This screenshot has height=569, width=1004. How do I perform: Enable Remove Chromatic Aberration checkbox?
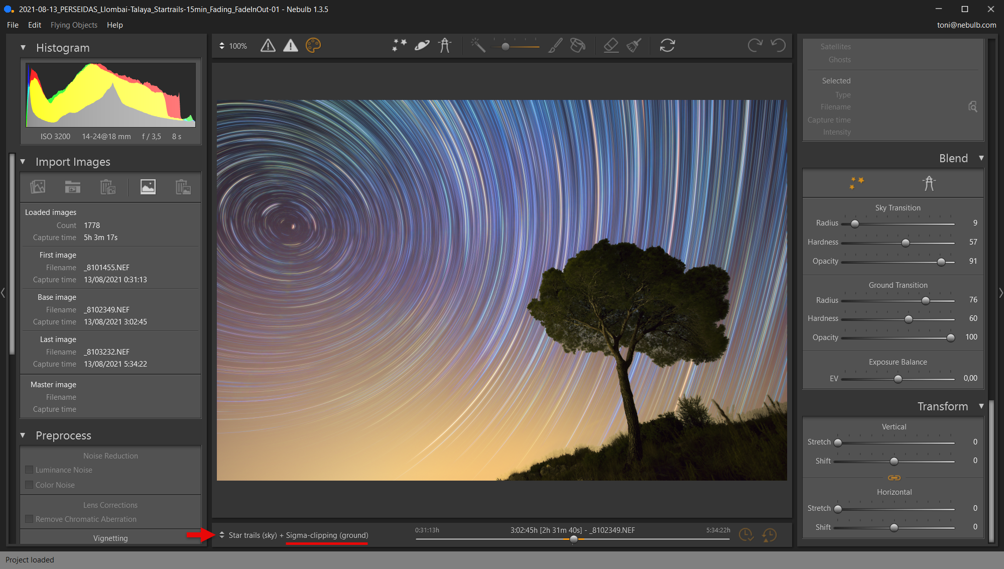29,519
